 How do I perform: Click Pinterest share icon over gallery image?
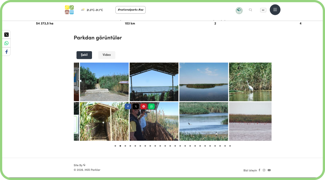(143, 107)
